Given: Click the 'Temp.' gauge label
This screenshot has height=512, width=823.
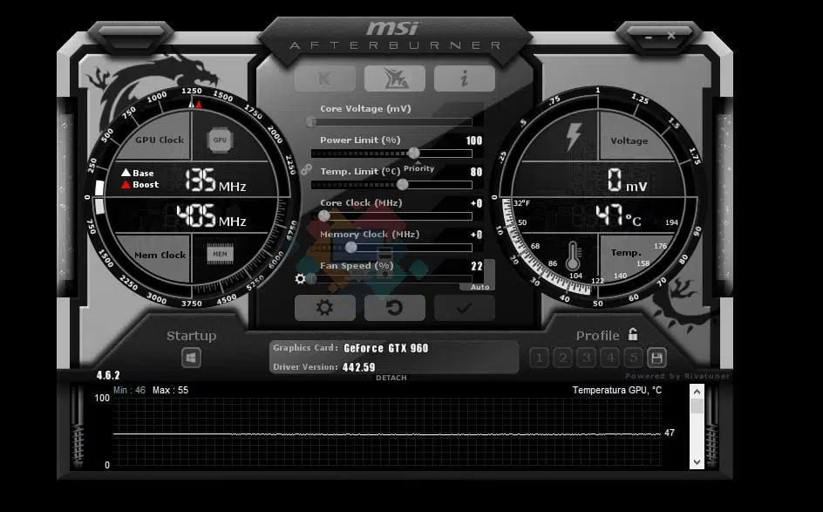Looking at the screenshot, I should pos(626,253).
